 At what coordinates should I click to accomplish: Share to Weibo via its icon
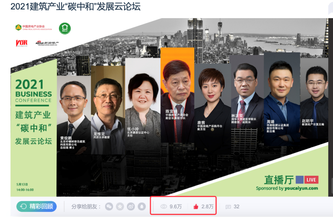coord(131,207)
